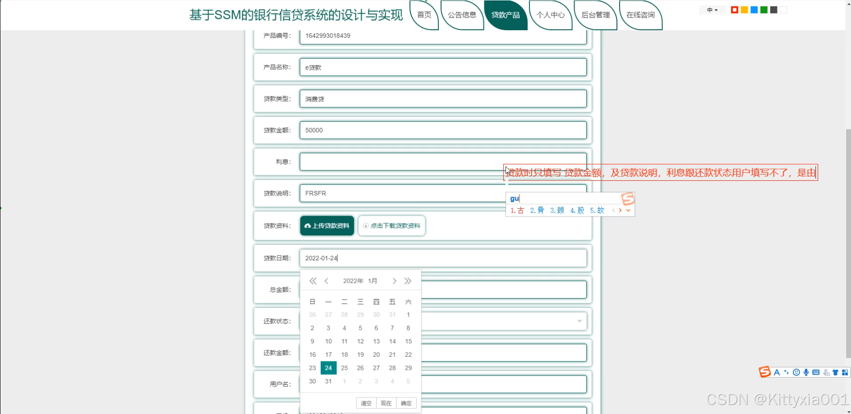The height and width of the screenshot is (414, 851).
Task: Switch to the 个人中心 tab
Action: (550, 15)
